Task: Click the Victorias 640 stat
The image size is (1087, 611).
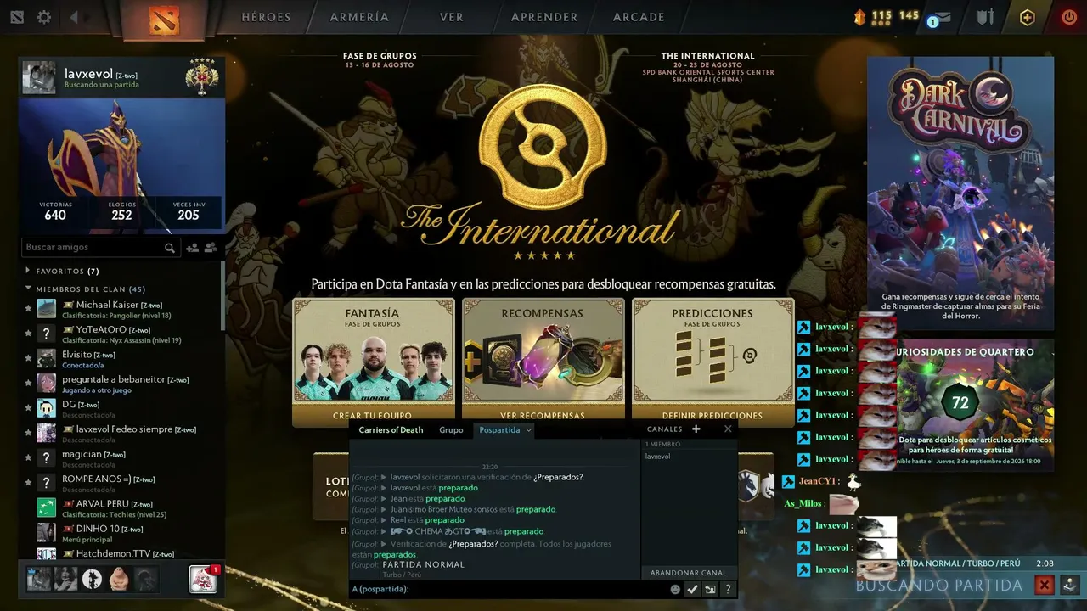Action: click(55, 211)
